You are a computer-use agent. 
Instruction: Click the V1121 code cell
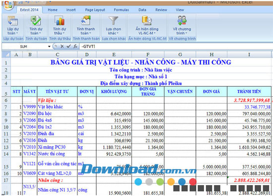pos(30,164)
